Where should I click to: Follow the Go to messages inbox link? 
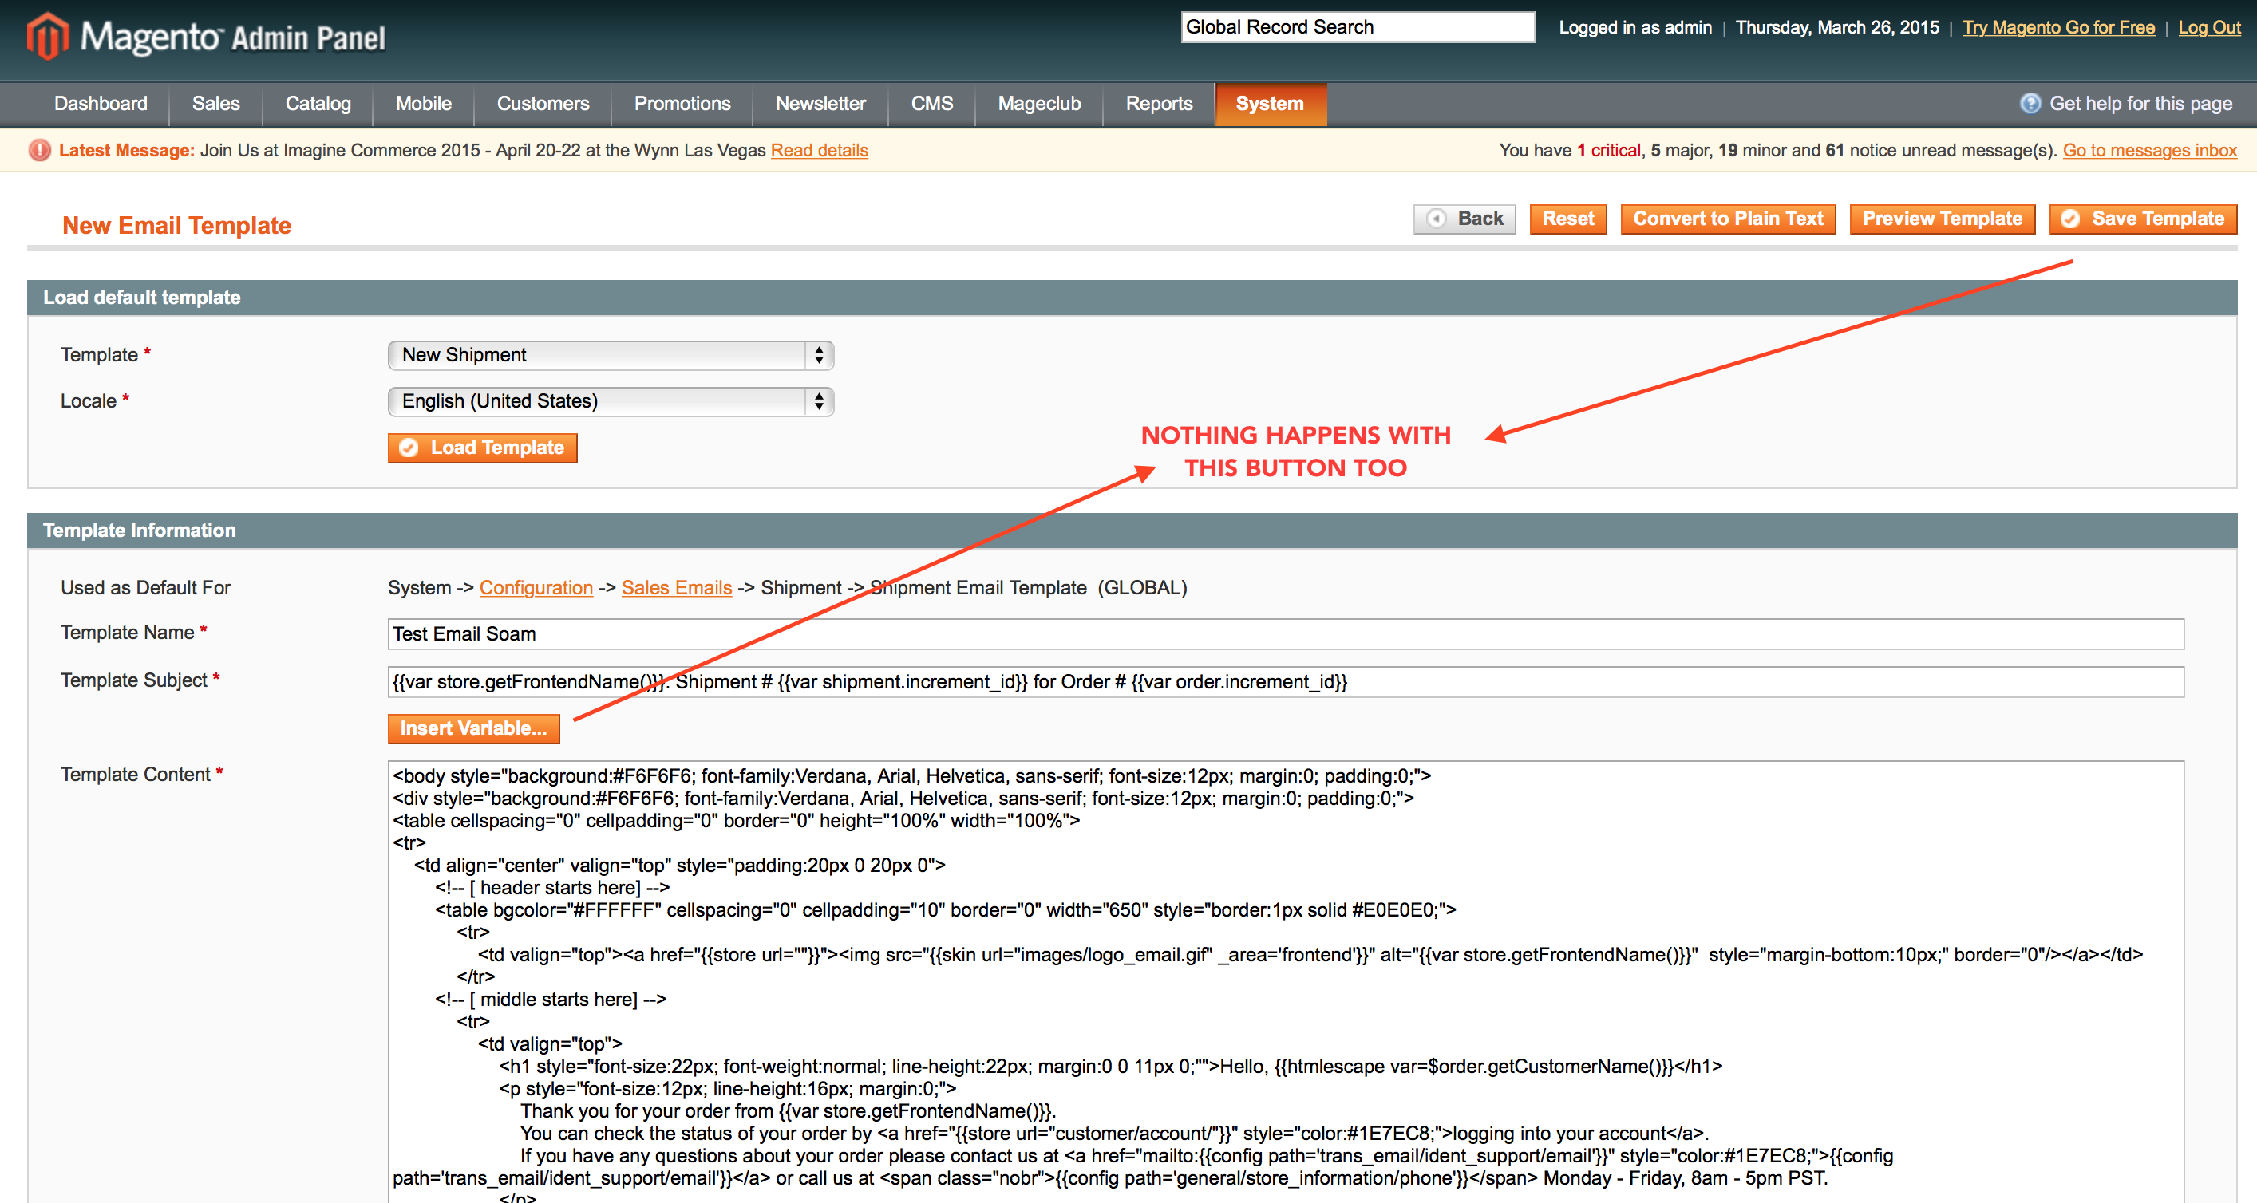2148,151
